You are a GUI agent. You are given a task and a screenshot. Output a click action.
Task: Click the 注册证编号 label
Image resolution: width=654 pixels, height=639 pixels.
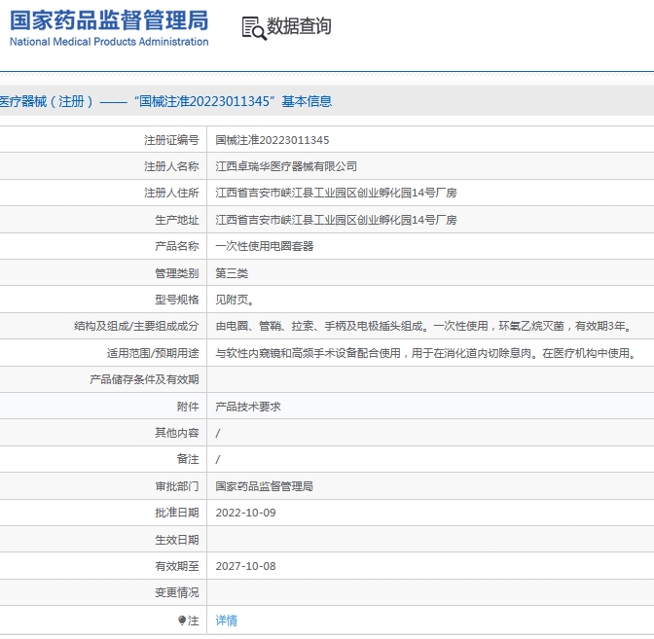[171, 140]
